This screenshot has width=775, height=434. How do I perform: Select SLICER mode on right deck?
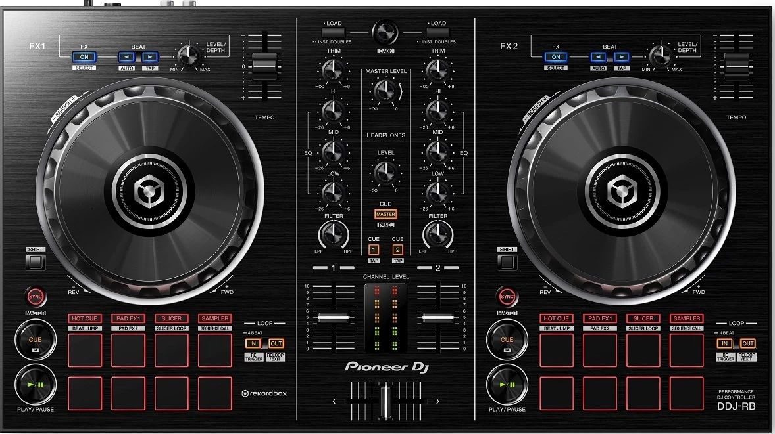(x=643, y=318)
